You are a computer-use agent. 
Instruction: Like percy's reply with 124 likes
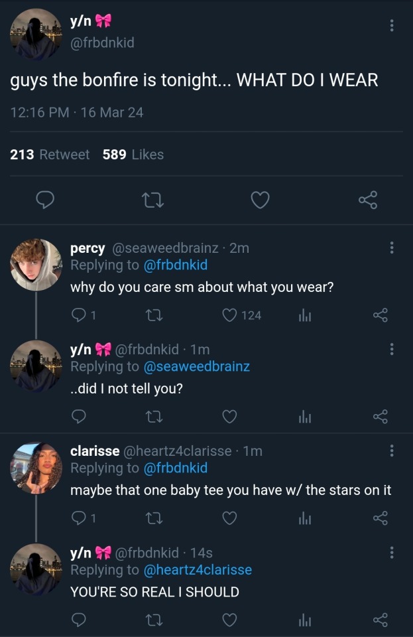(230, 315)
